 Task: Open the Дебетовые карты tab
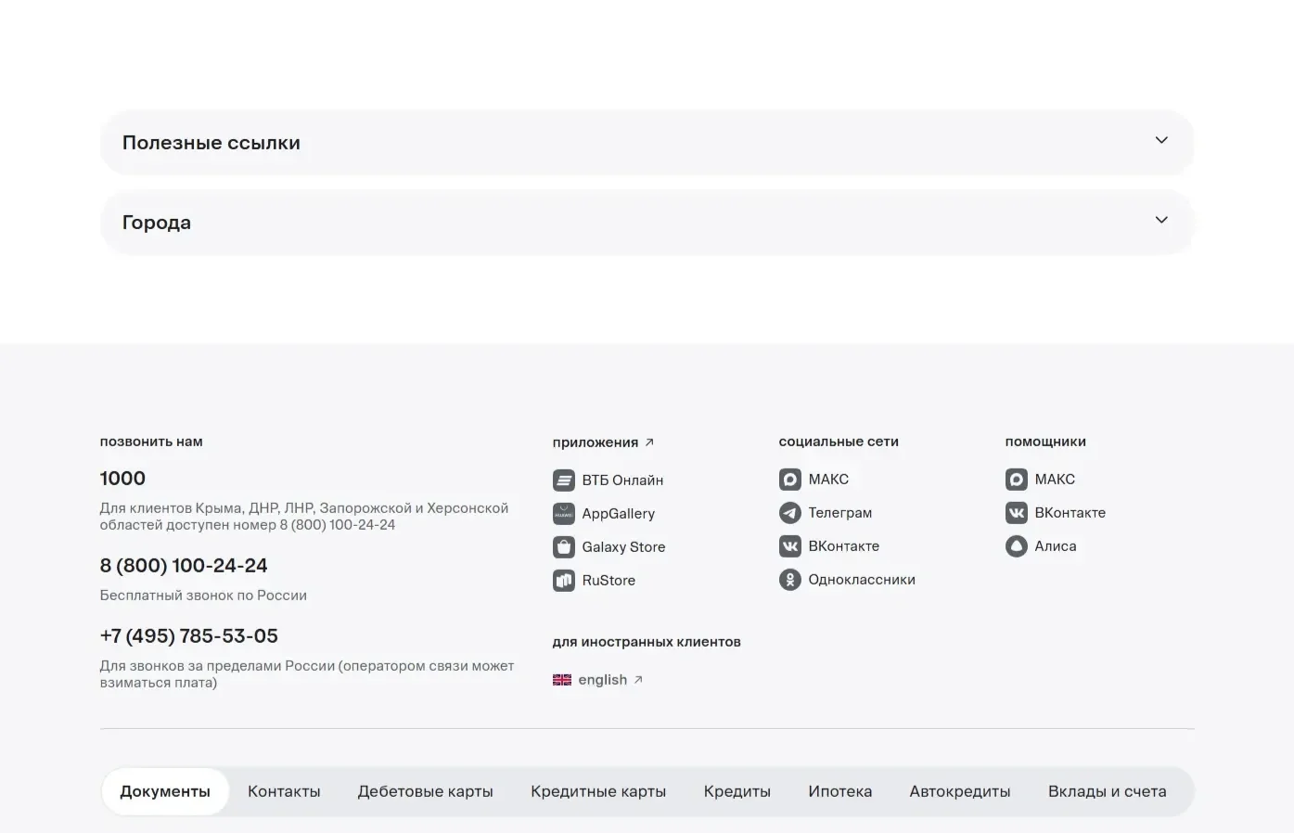tap(426, 791)
